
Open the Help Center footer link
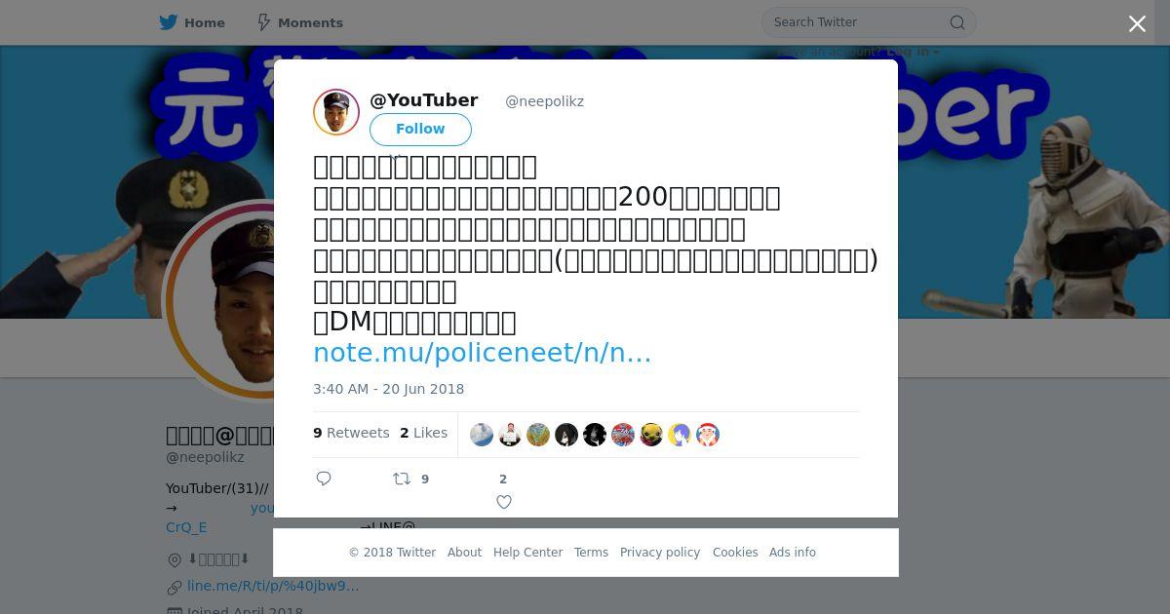click(527, 553)
